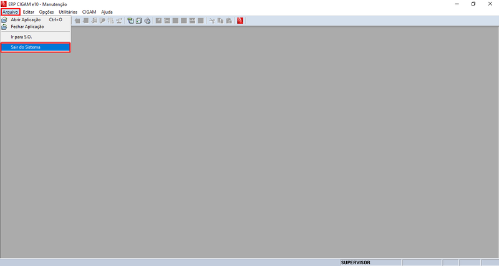This screenshot has height=266, width=499.
Task: Click the scissors Cut toolbar icon
Action: (212, 21)
